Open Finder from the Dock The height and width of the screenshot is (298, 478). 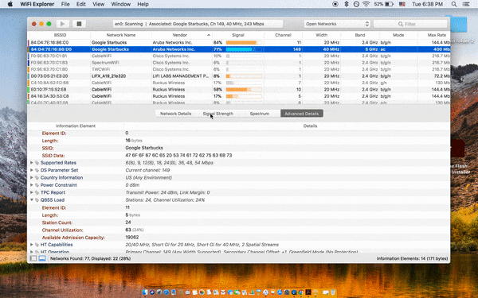click(145, 292)
